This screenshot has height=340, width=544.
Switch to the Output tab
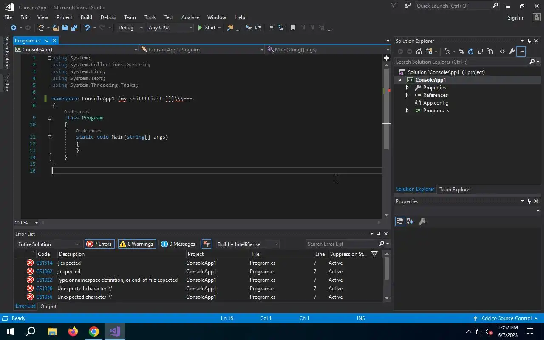pos(48,306)
